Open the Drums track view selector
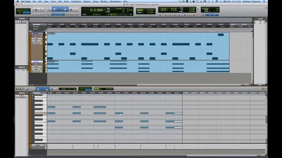This screenshot has height=158, width=282. [x=37, y=39]
